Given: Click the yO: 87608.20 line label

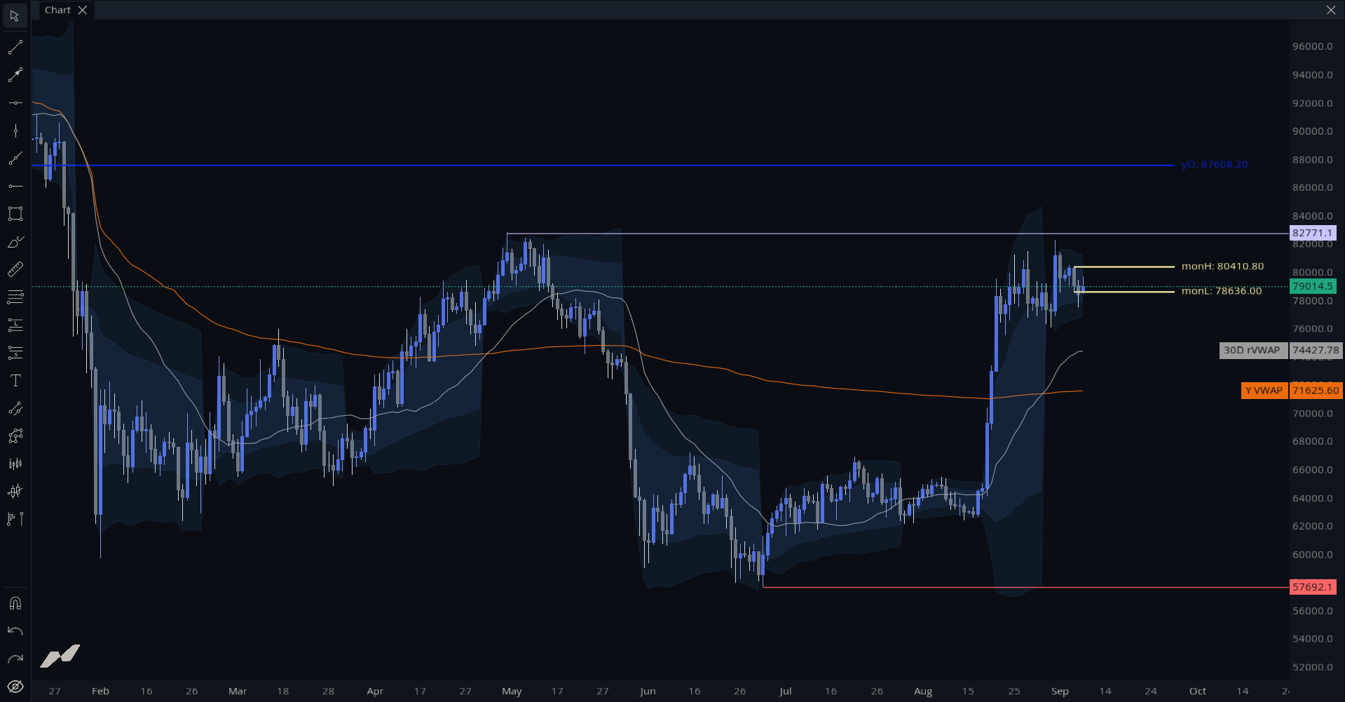Looking at the screenshot, I should (x=1214, y=165).
